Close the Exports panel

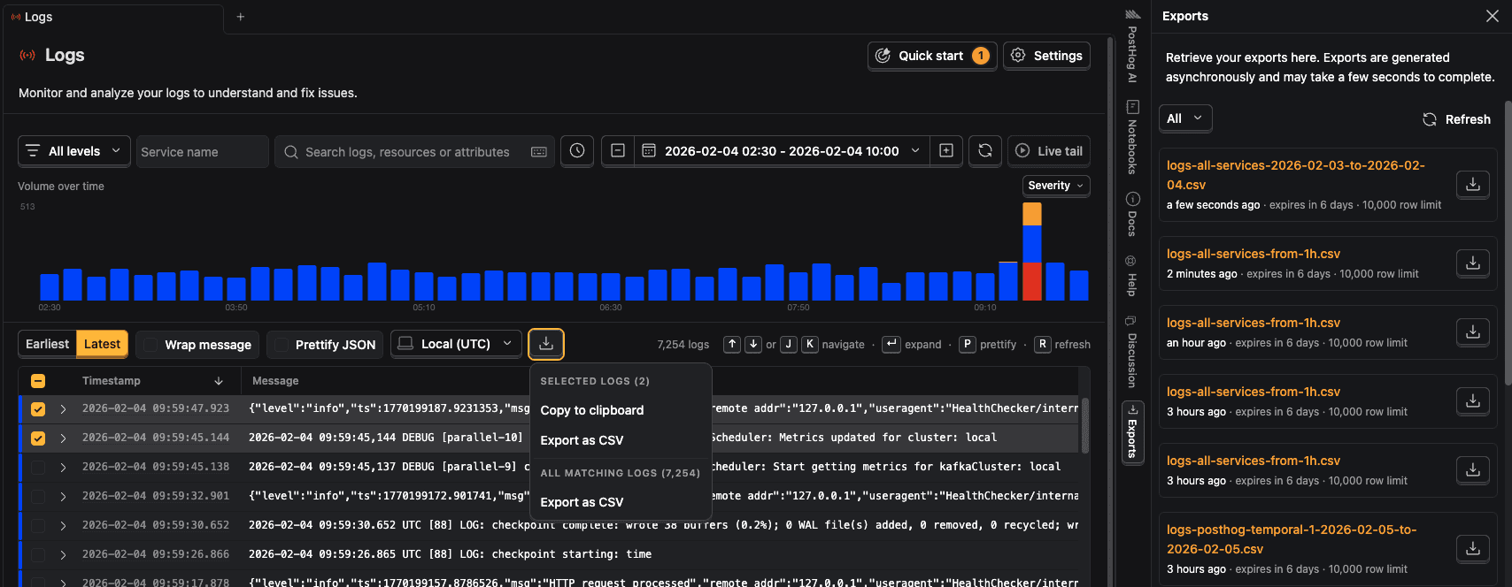click(1492, 16)
